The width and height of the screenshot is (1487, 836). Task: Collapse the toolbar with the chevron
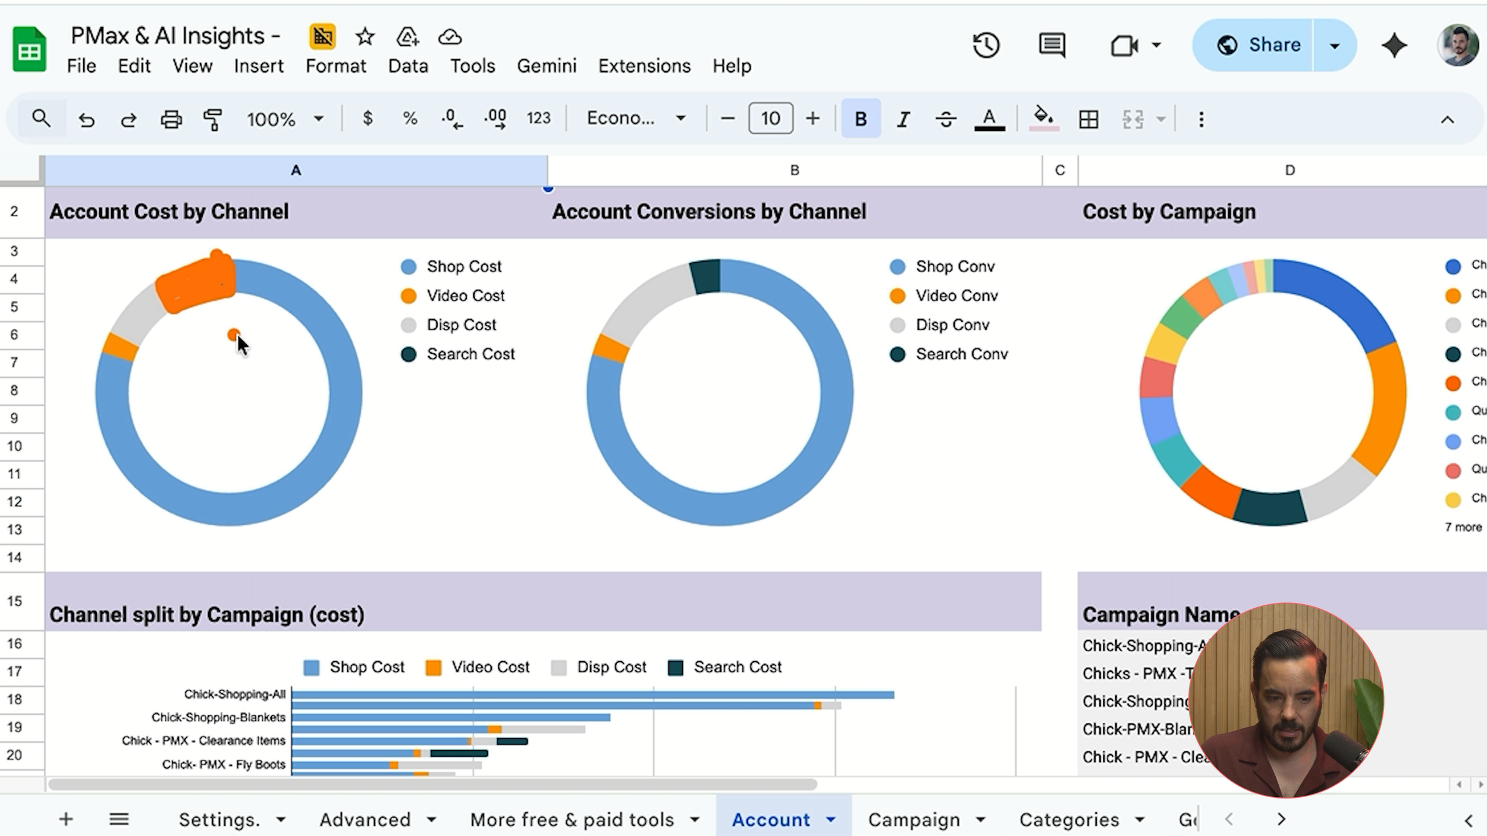(1447, 120)
